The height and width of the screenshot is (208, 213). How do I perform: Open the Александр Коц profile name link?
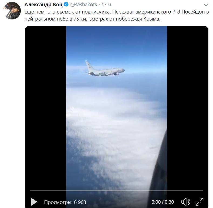(43, 5)
